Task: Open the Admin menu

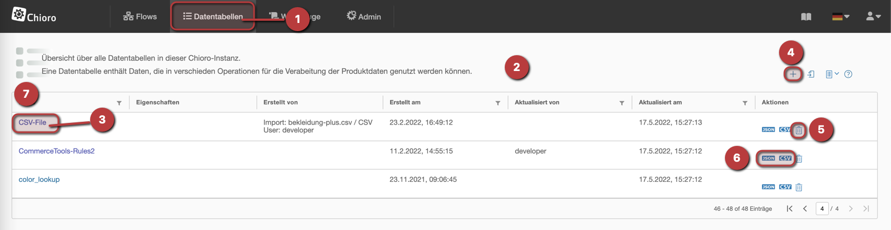Action: (364, 16)
